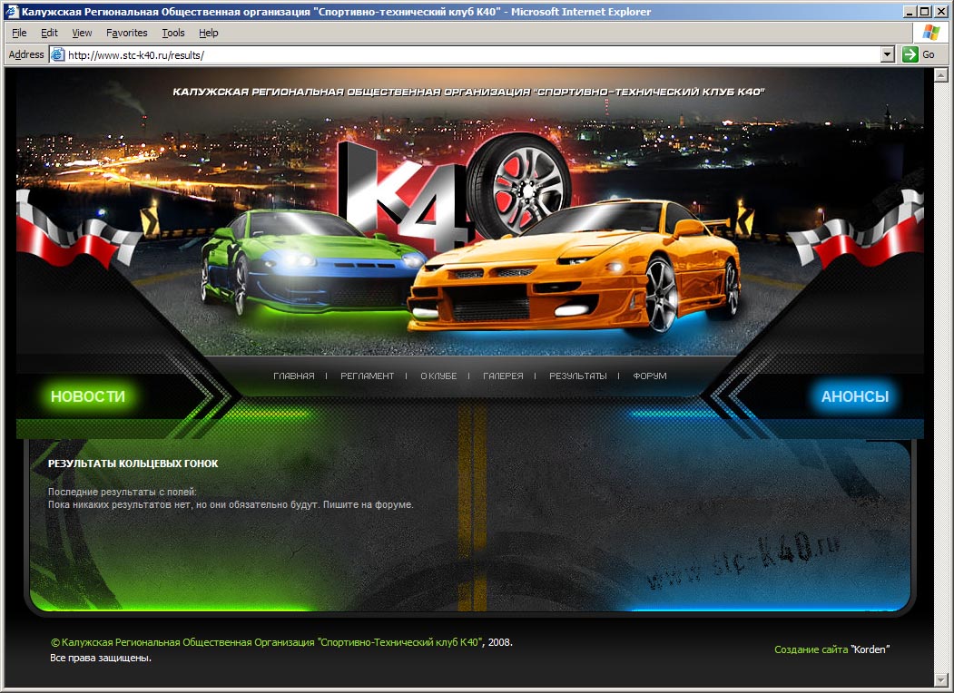Viewport: 954px width, 693px height.
Task: Open the ГАЛЕРЕЯ page link
Action: coord(503,376)
